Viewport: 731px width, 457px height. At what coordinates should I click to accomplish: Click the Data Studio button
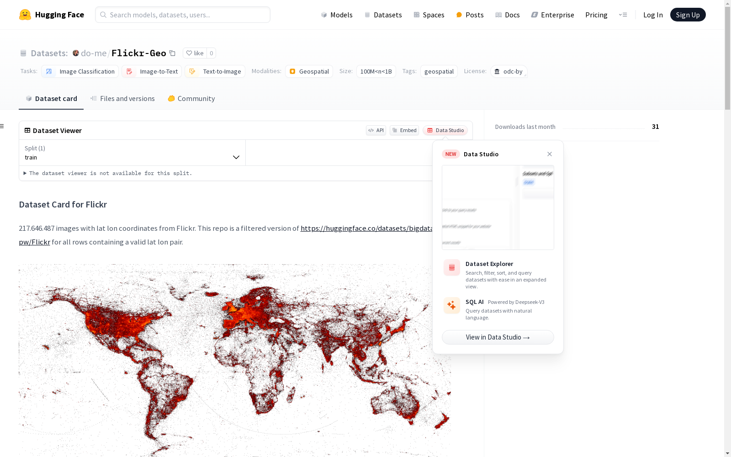(x=445, y=130)
